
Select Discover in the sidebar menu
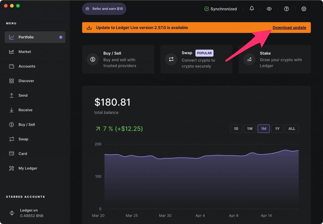[x=35, y=81]
